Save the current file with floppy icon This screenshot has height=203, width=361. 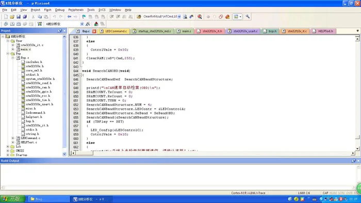(x=19, y=17)
